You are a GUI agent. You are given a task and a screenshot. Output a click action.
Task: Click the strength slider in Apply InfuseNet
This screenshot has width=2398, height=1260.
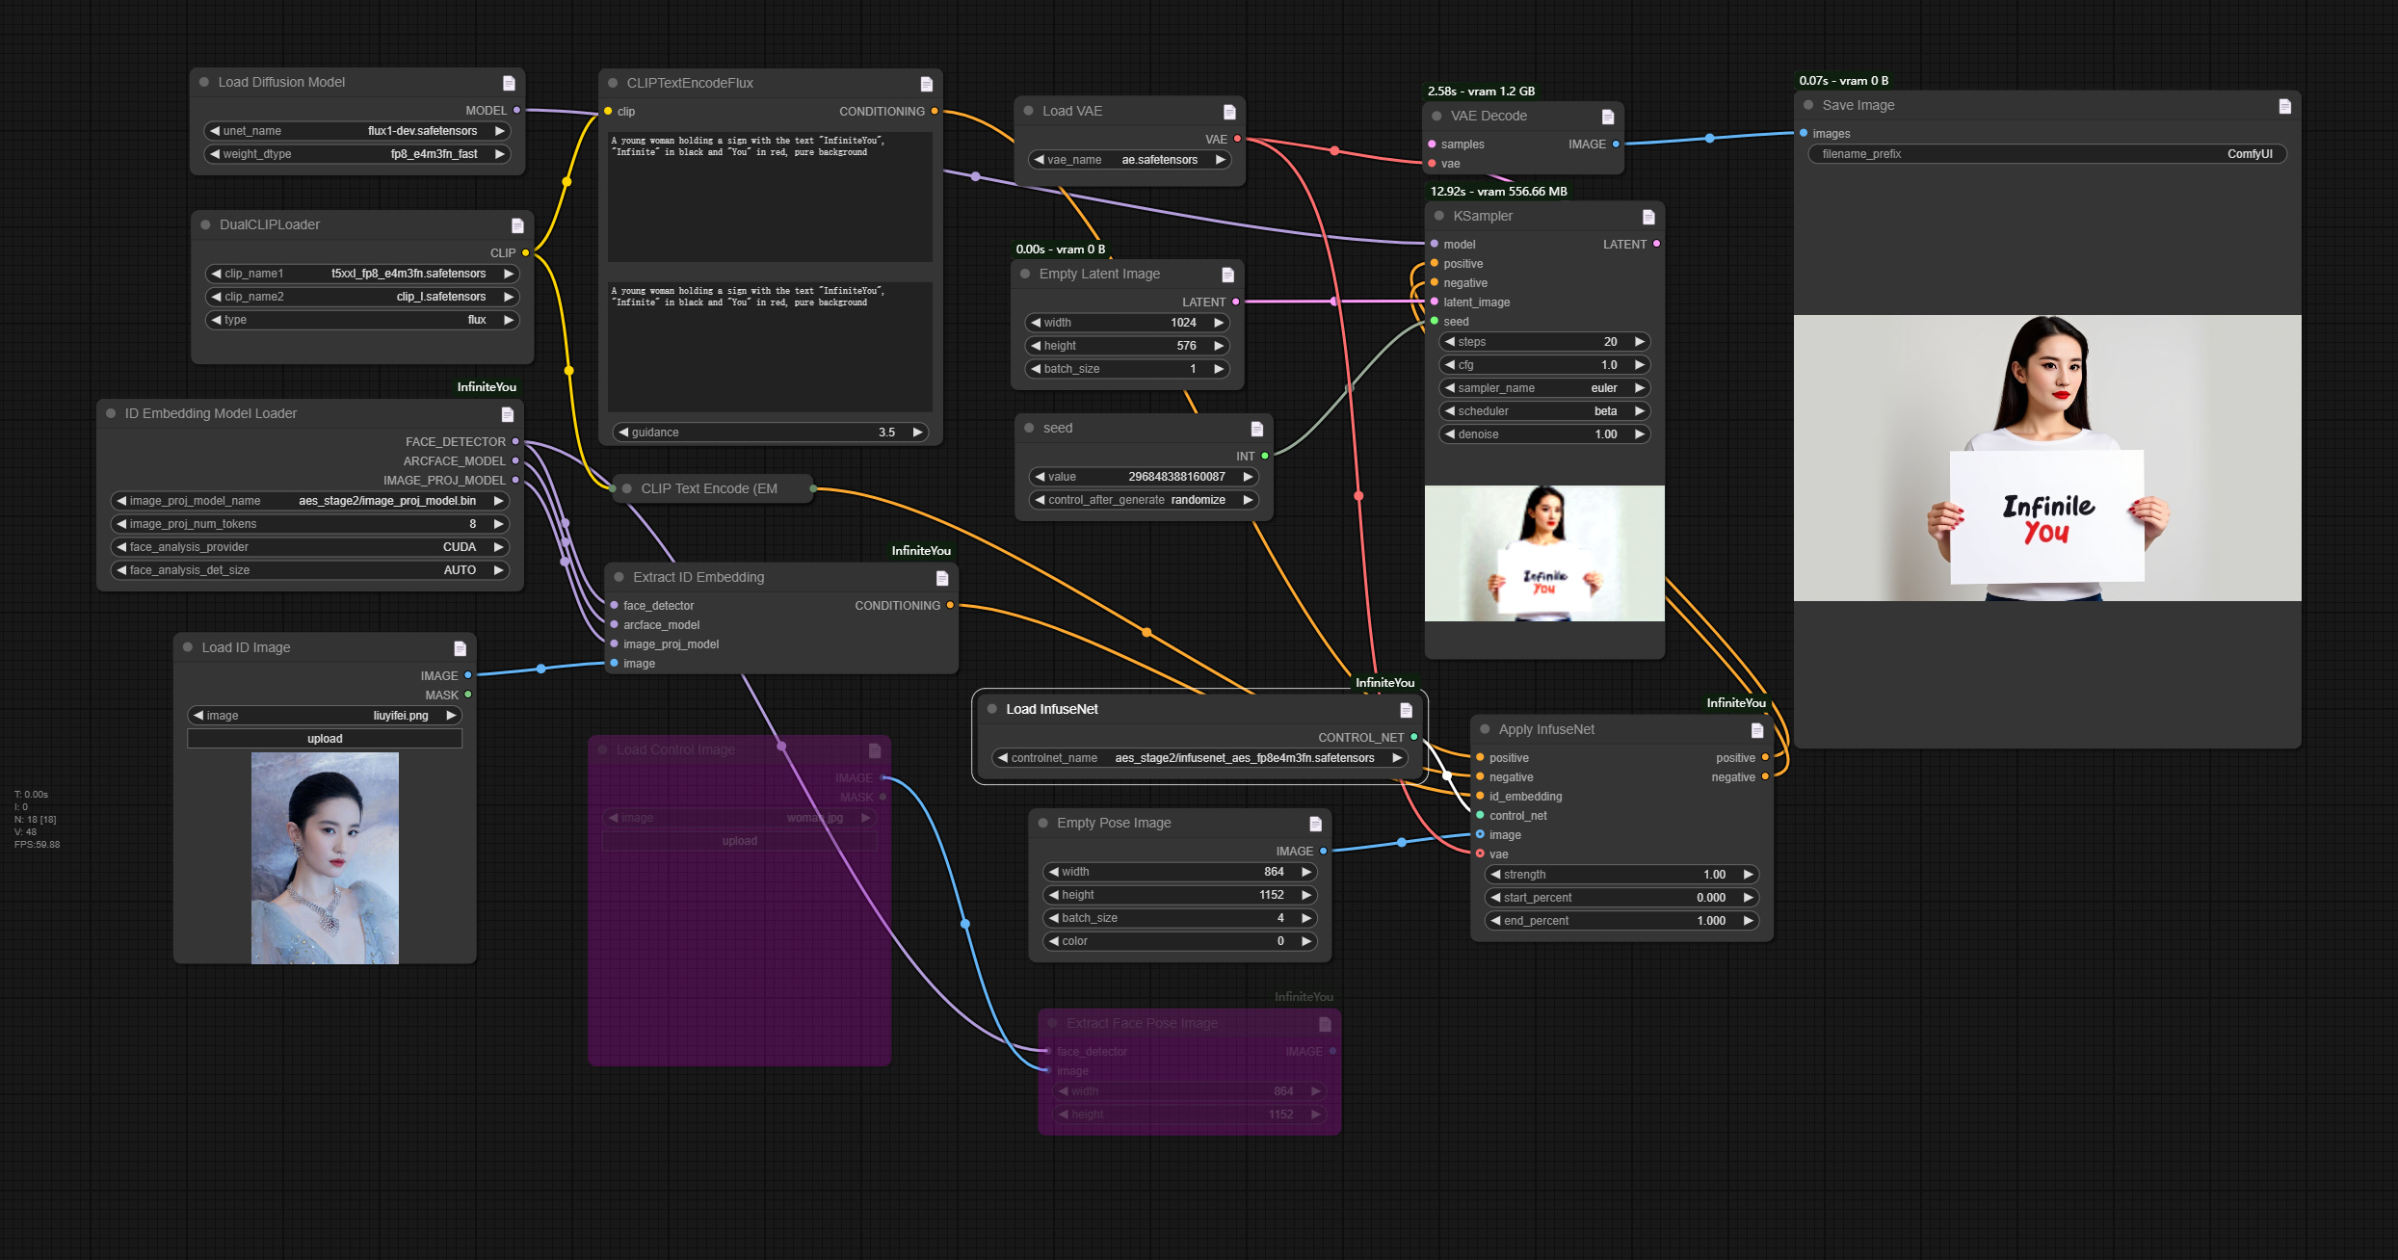point(1622,875)
